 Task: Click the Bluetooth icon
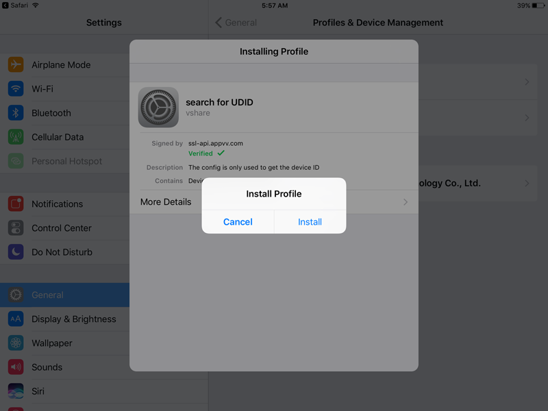pyautogui.click(x=16, y=113)
